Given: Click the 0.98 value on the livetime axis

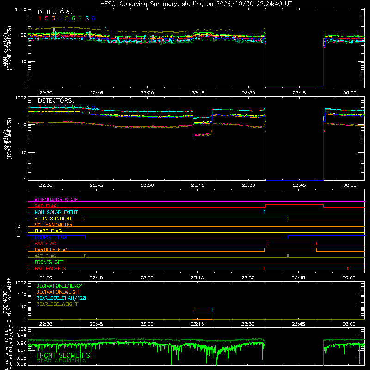Looking at the screenshot, I should point(21,335).
